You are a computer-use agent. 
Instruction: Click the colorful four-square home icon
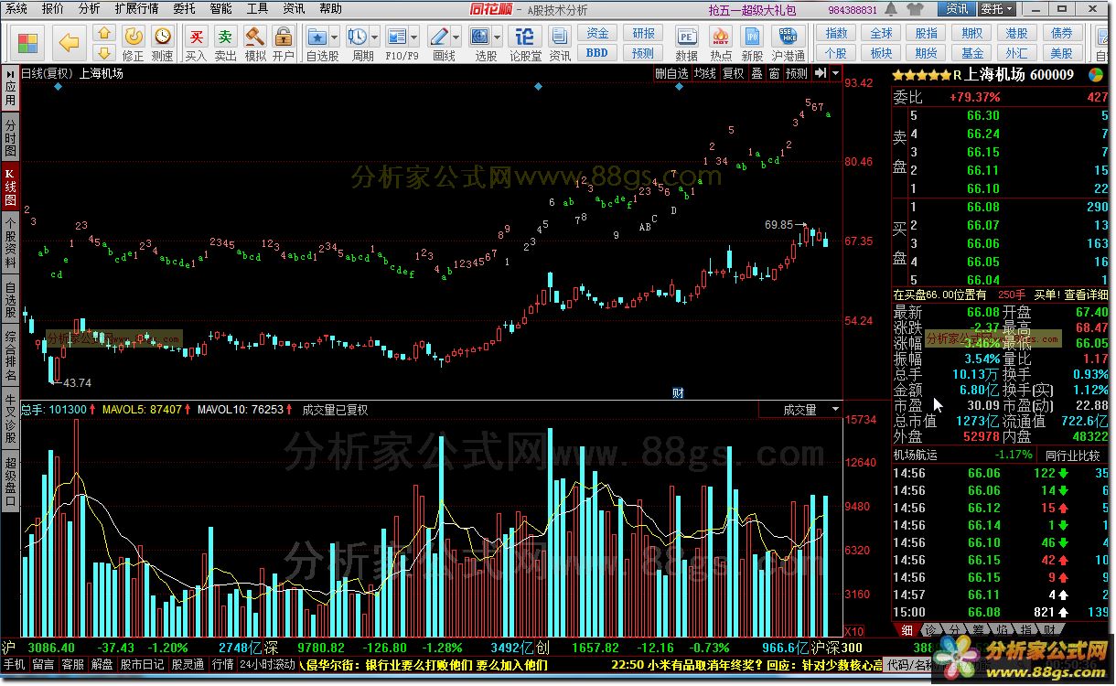point(29,42)
